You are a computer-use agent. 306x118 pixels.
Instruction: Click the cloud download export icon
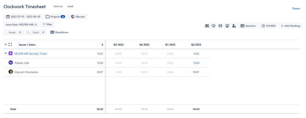point(214,26)
